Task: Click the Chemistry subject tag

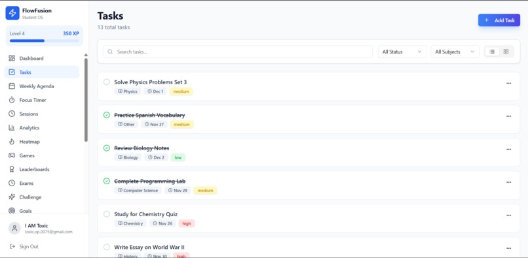Action: click(130, 223)
